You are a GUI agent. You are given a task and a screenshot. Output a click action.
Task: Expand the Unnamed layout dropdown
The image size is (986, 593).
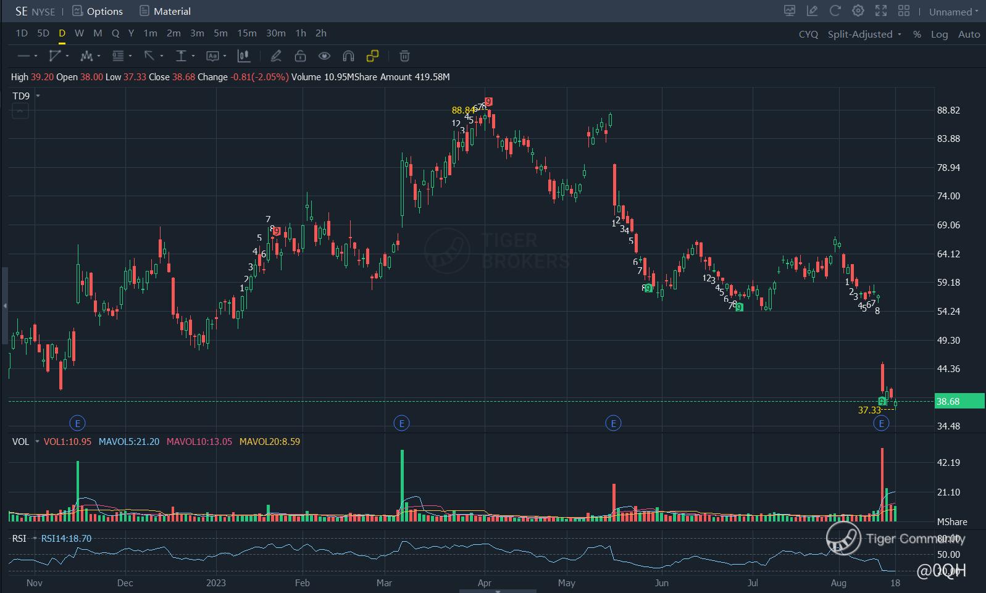coord(954,12)
